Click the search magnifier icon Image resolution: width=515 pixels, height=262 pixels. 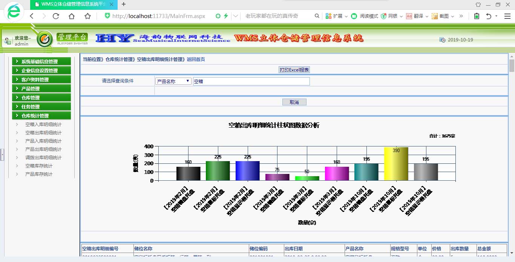click(317, 16)
